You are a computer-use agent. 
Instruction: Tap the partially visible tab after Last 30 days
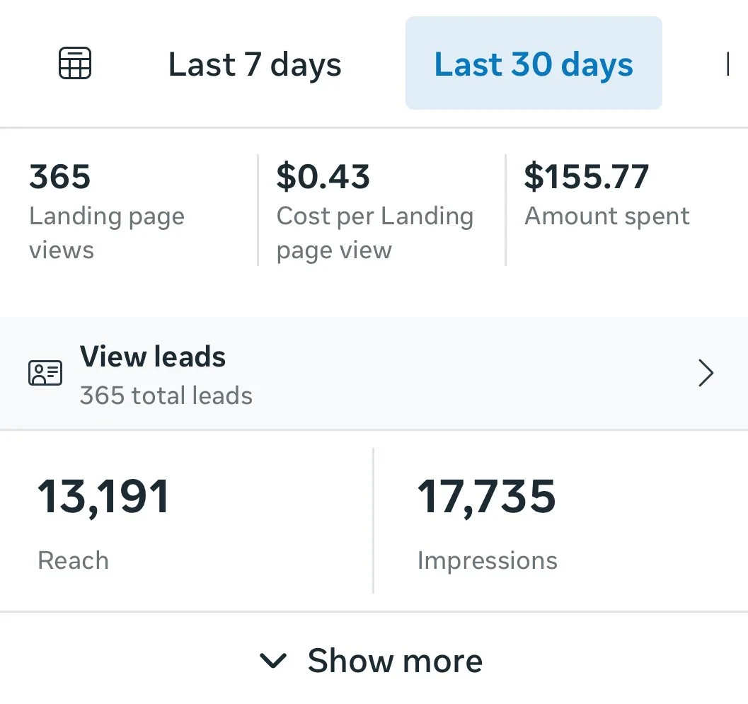pyautogui.click(x=728, y=64)
